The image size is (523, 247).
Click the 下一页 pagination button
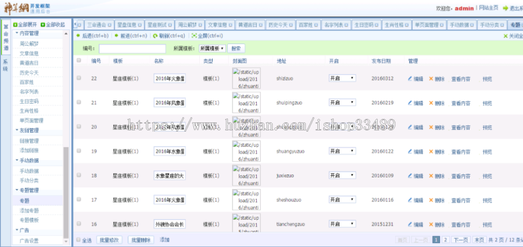[x=461, y=240]
